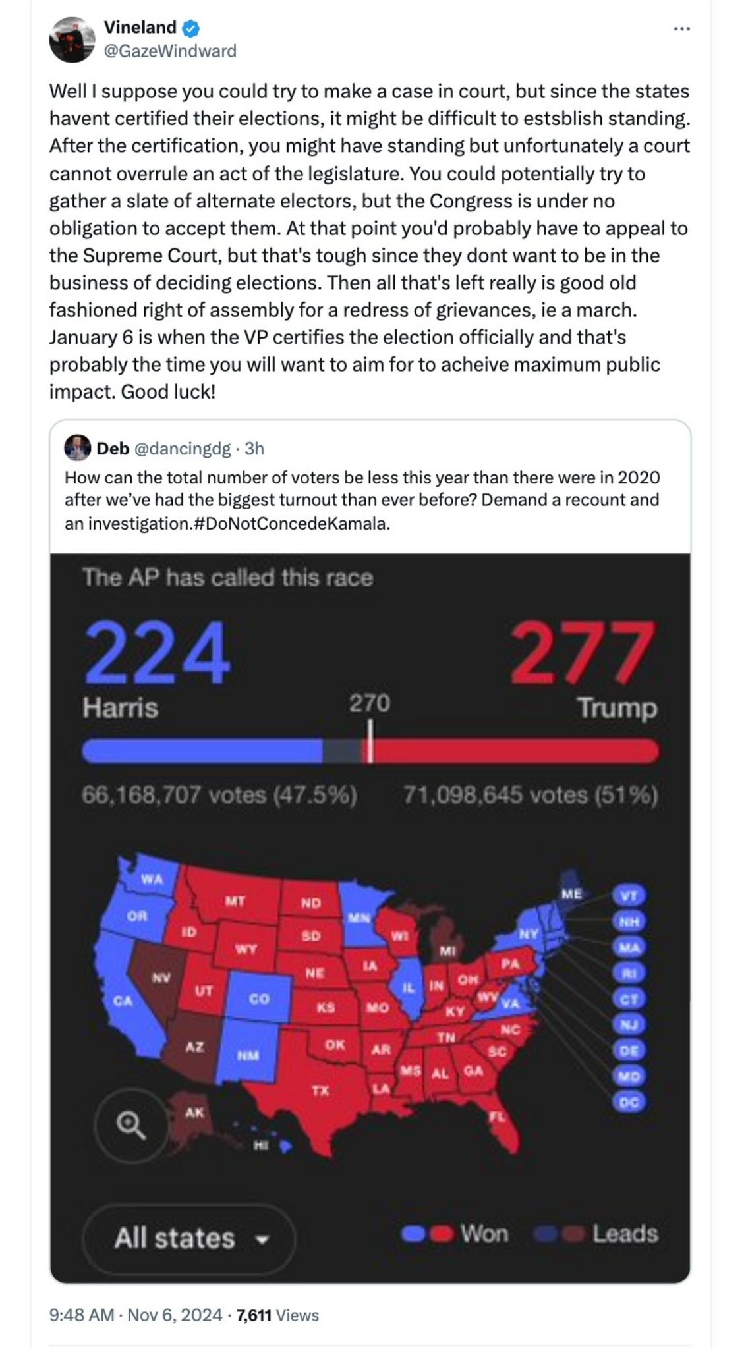Image resolution: width=746 pixels, height=1349 pixels.
Task: Open the @dancingdg profile handle
Action: tap(183, 449)
